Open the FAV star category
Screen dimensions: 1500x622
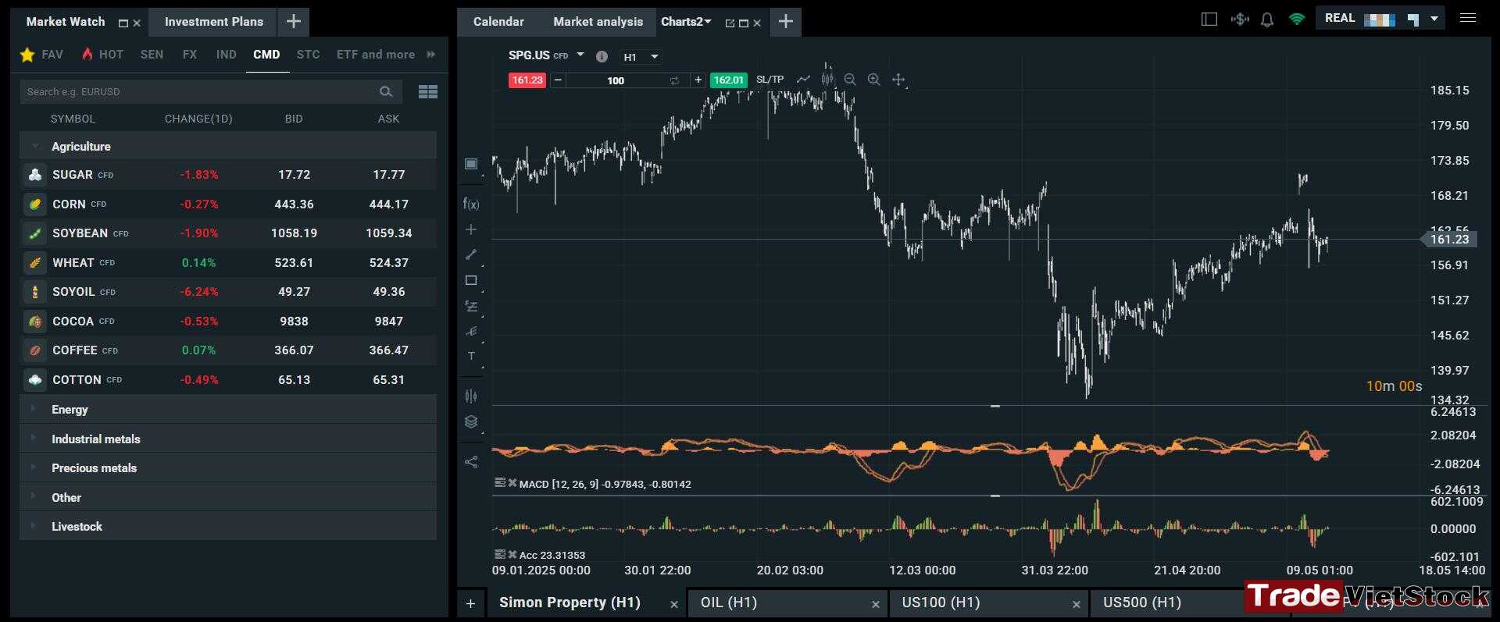click(41, 55)
